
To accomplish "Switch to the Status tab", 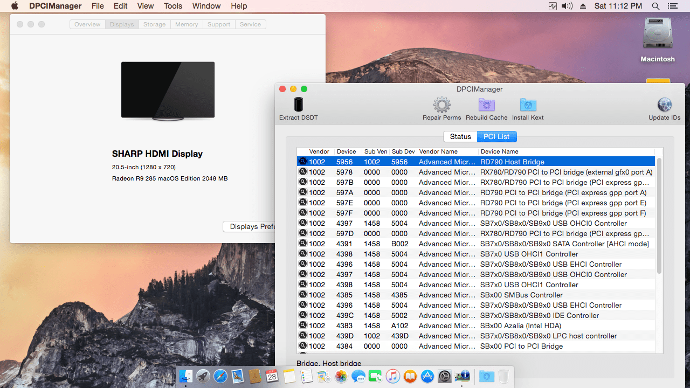I will pyautogui.click(x=460, y=137).
